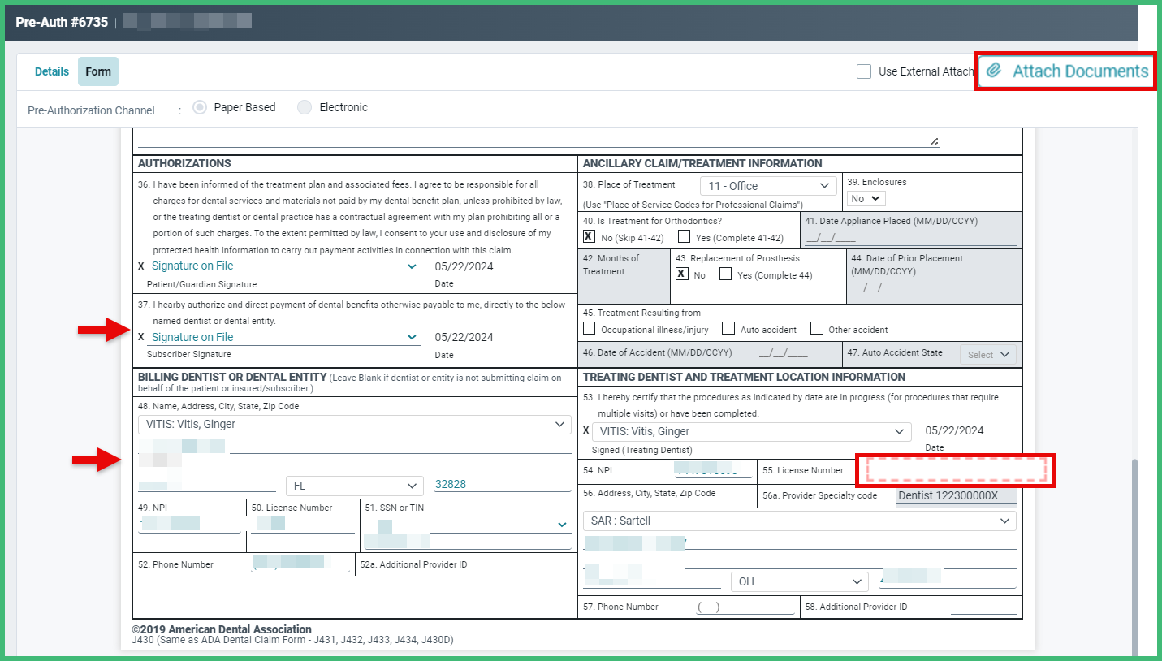Open the Place of Treatment dropdown
The height and width of the screenshot is (661, 1162).
(767, 186)
